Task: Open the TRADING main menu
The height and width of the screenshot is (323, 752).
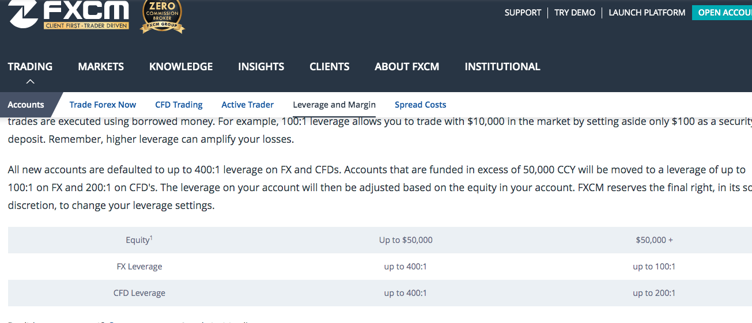Action: 30,67
